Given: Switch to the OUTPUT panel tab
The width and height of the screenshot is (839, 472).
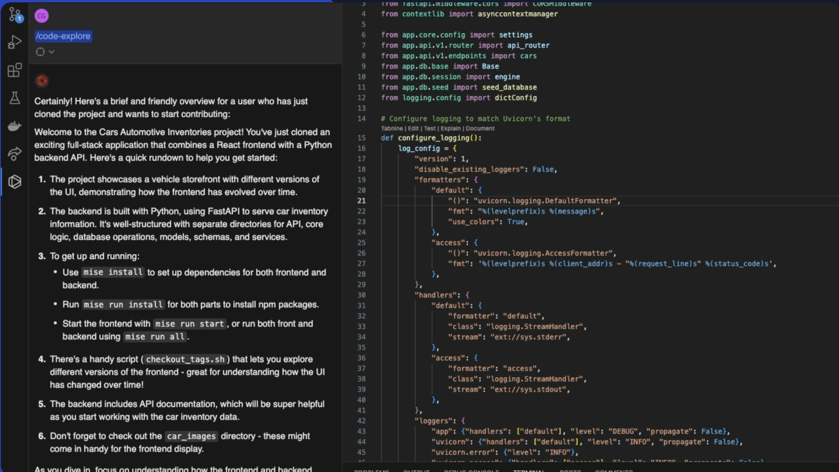Looking at the screenshot, I should [416, 470].
